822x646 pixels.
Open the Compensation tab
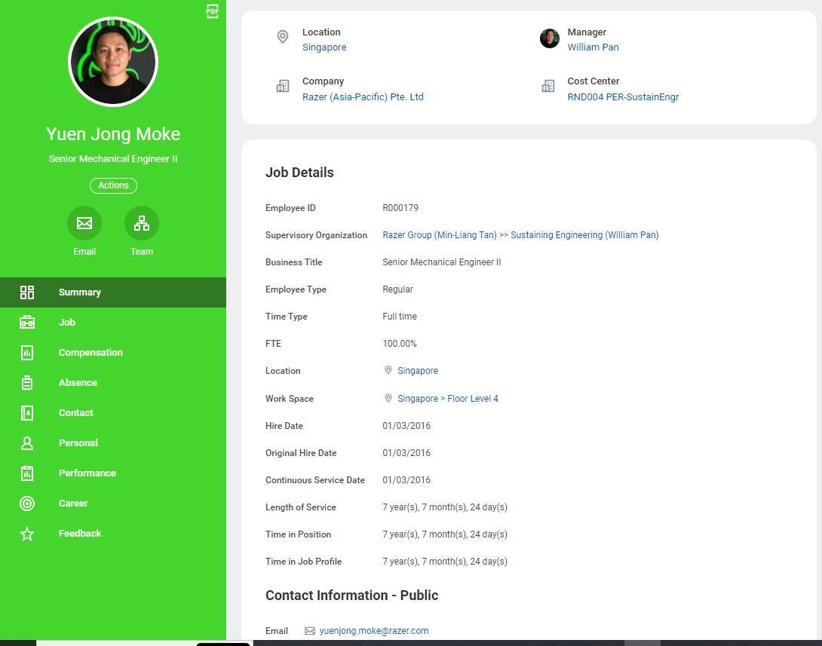pyautogui.click(x=113, y=353)
